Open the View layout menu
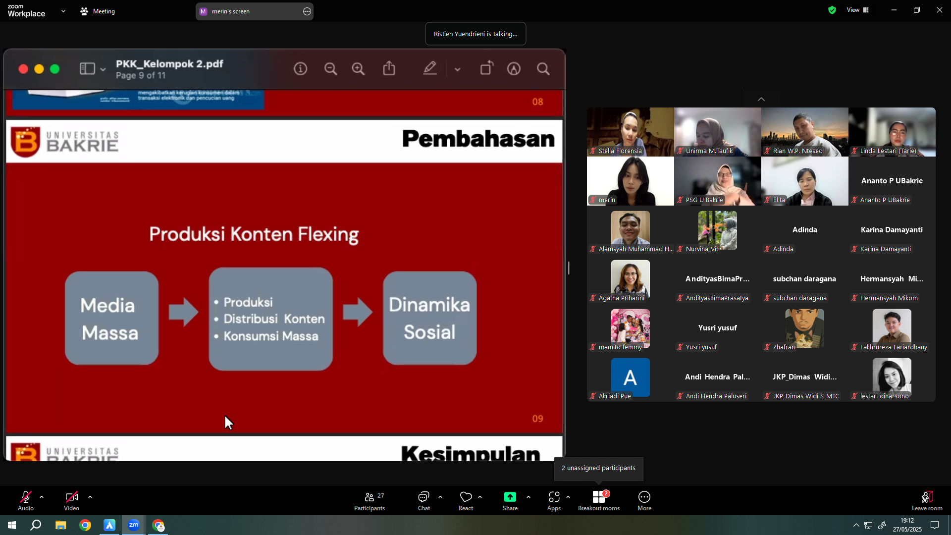This screenshot has width=951, height=535. click(858, 10)
